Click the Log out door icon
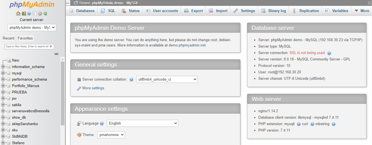Image resolution: width=372 pixels, height=145 pixels. point(24,13)
